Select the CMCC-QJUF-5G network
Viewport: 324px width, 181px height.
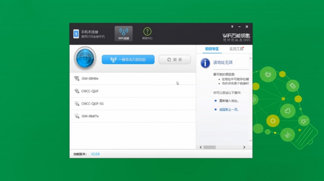tap(133, 104)
